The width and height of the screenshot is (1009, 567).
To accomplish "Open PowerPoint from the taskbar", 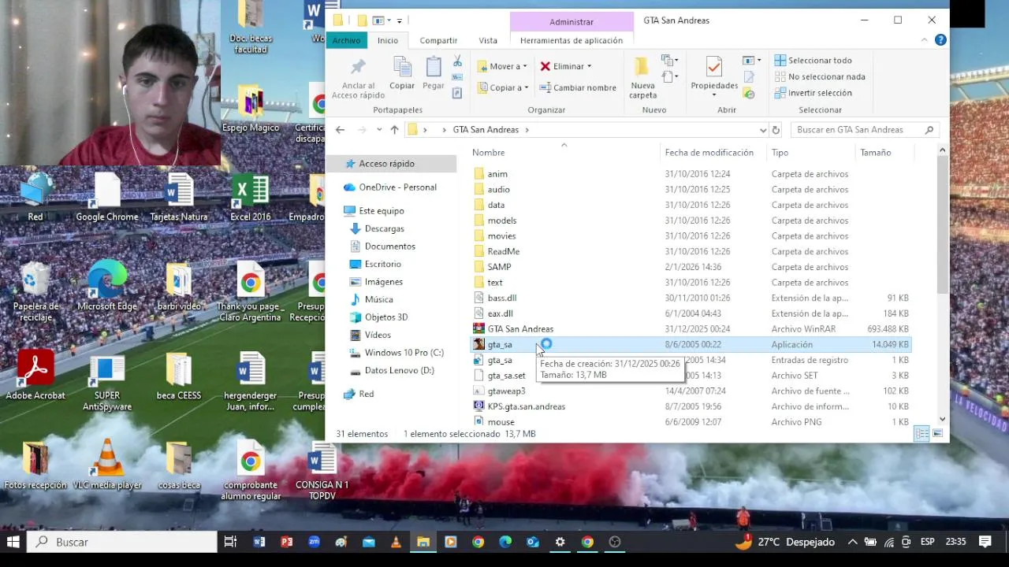I will pos(287,542).
